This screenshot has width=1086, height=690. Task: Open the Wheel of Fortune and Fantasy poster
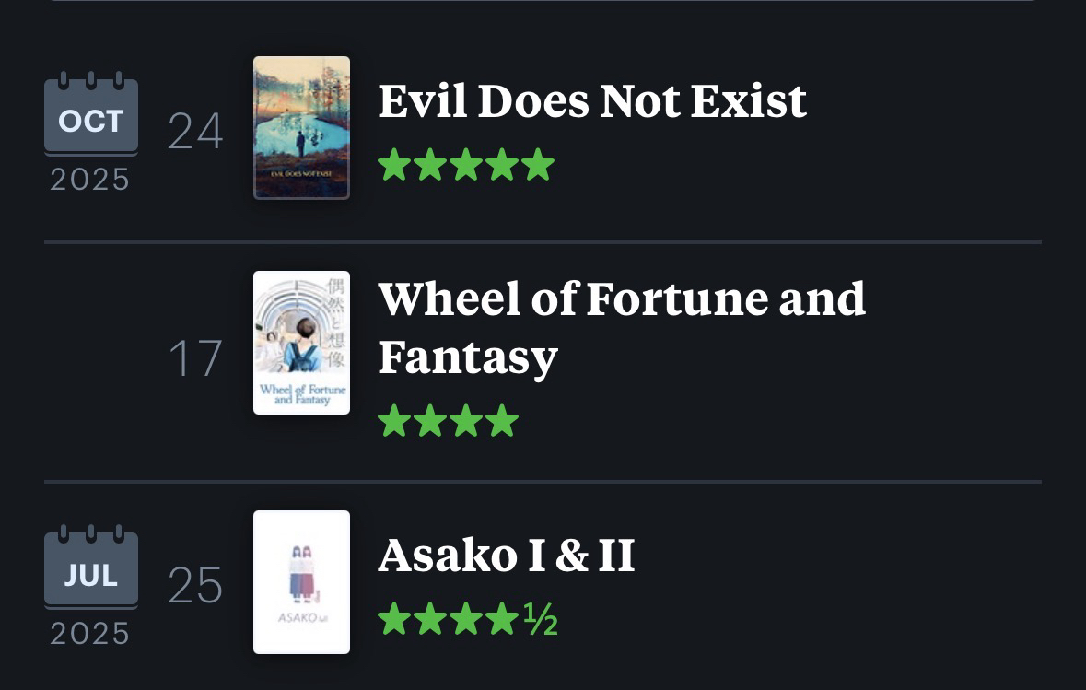(301, 343)
